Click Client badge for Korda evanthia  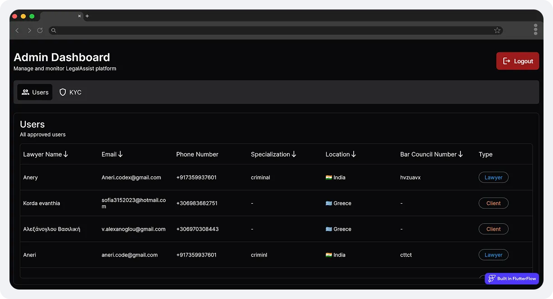coord(493,203)
